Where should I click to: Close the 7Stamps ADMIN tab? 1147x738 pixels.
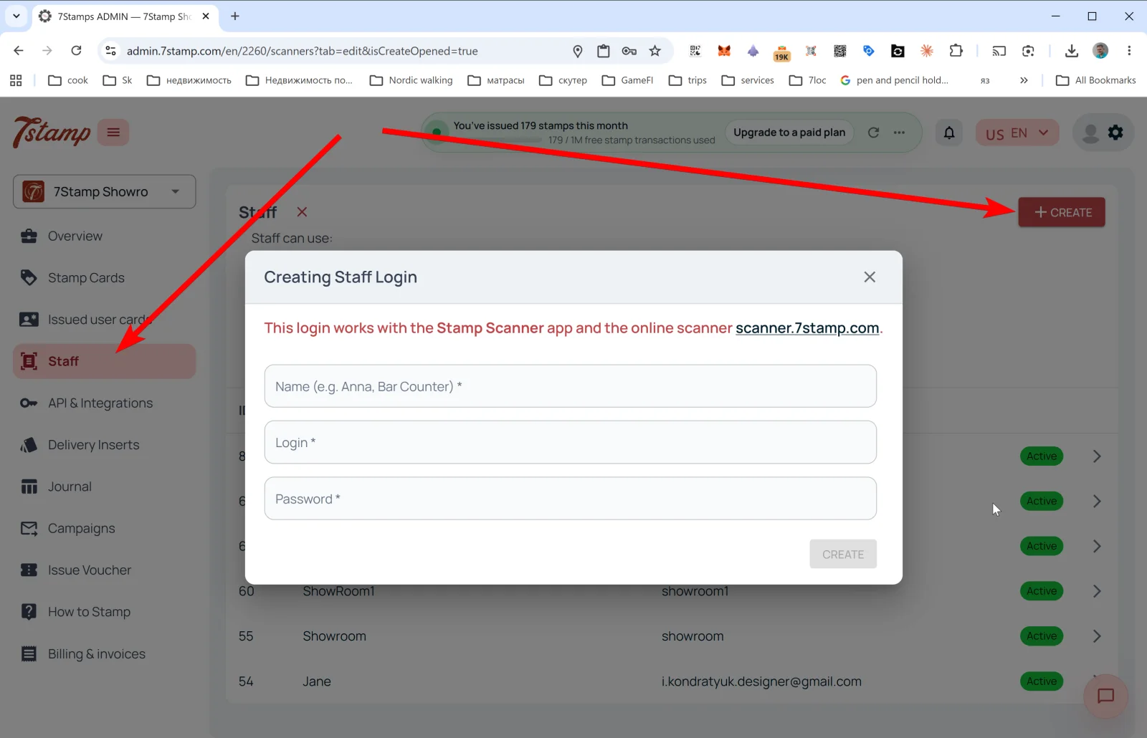tap(206, 16)
